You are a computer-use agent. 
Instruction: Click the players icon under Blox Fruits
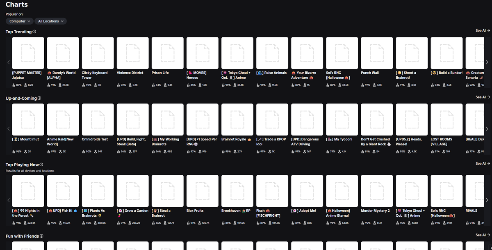click(x=200, y=223)
